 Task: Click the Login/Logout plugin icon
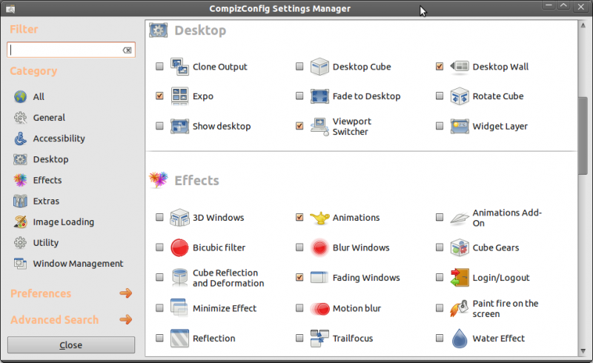tap(460, 278)
